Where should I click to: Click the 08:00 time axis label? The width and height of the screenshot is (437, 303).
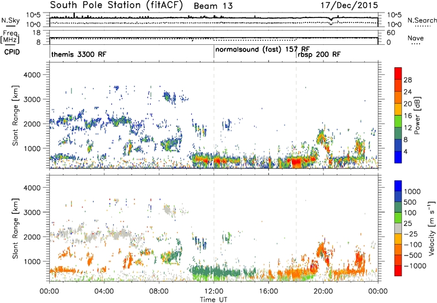coord(159,292)
